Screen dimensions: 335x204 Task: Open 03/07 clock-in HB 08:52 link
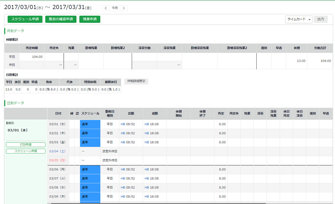128,178
